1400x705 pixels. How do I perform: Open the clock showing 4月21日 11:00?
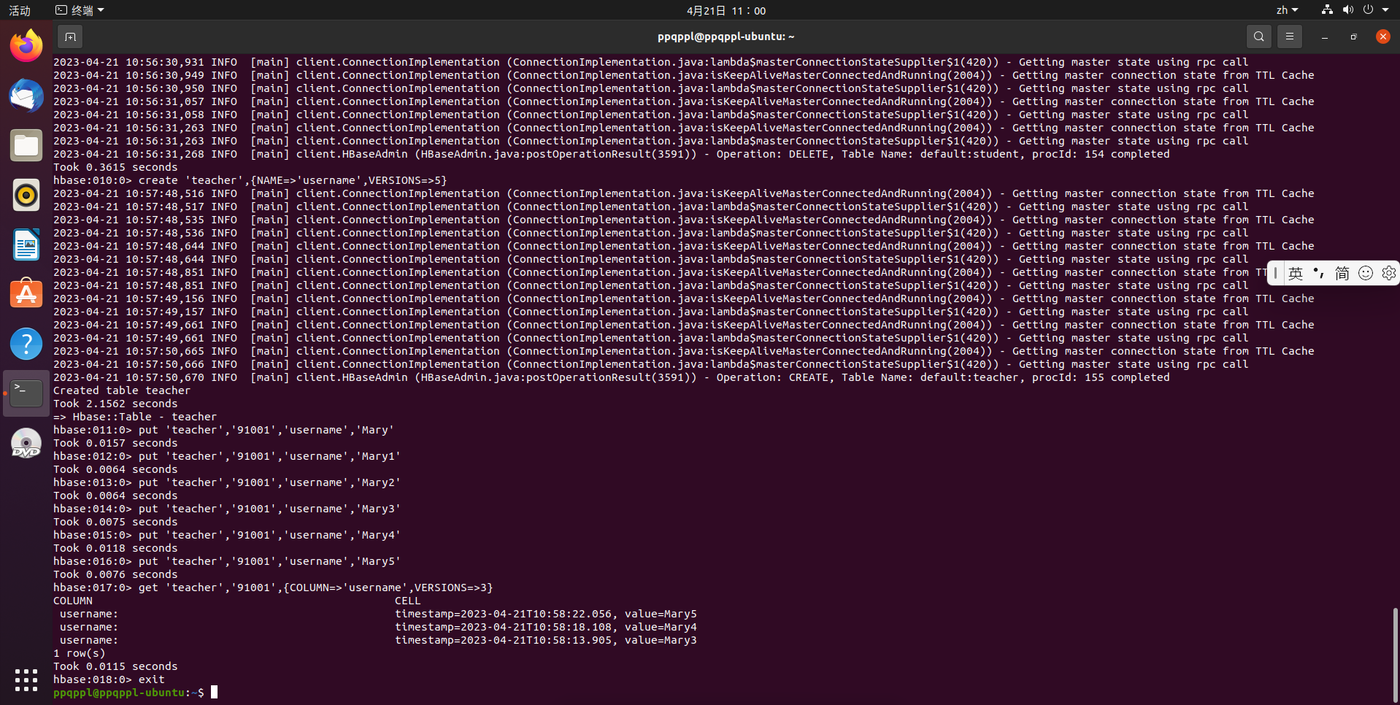(x=726, y=10)
